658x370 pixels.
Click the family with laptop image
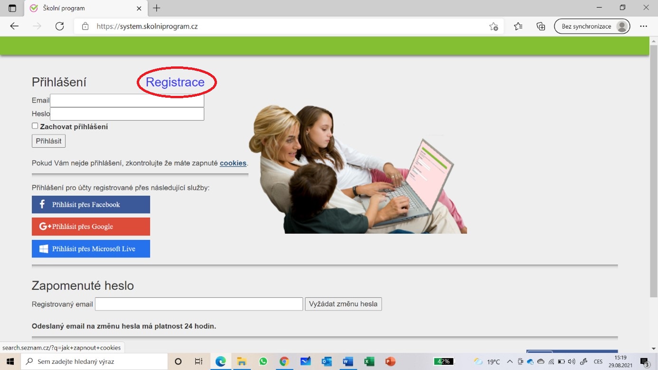coord(358,169)
